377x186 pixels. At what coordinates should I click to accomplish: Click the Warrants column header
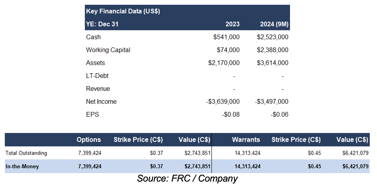(x=246, y=140)
